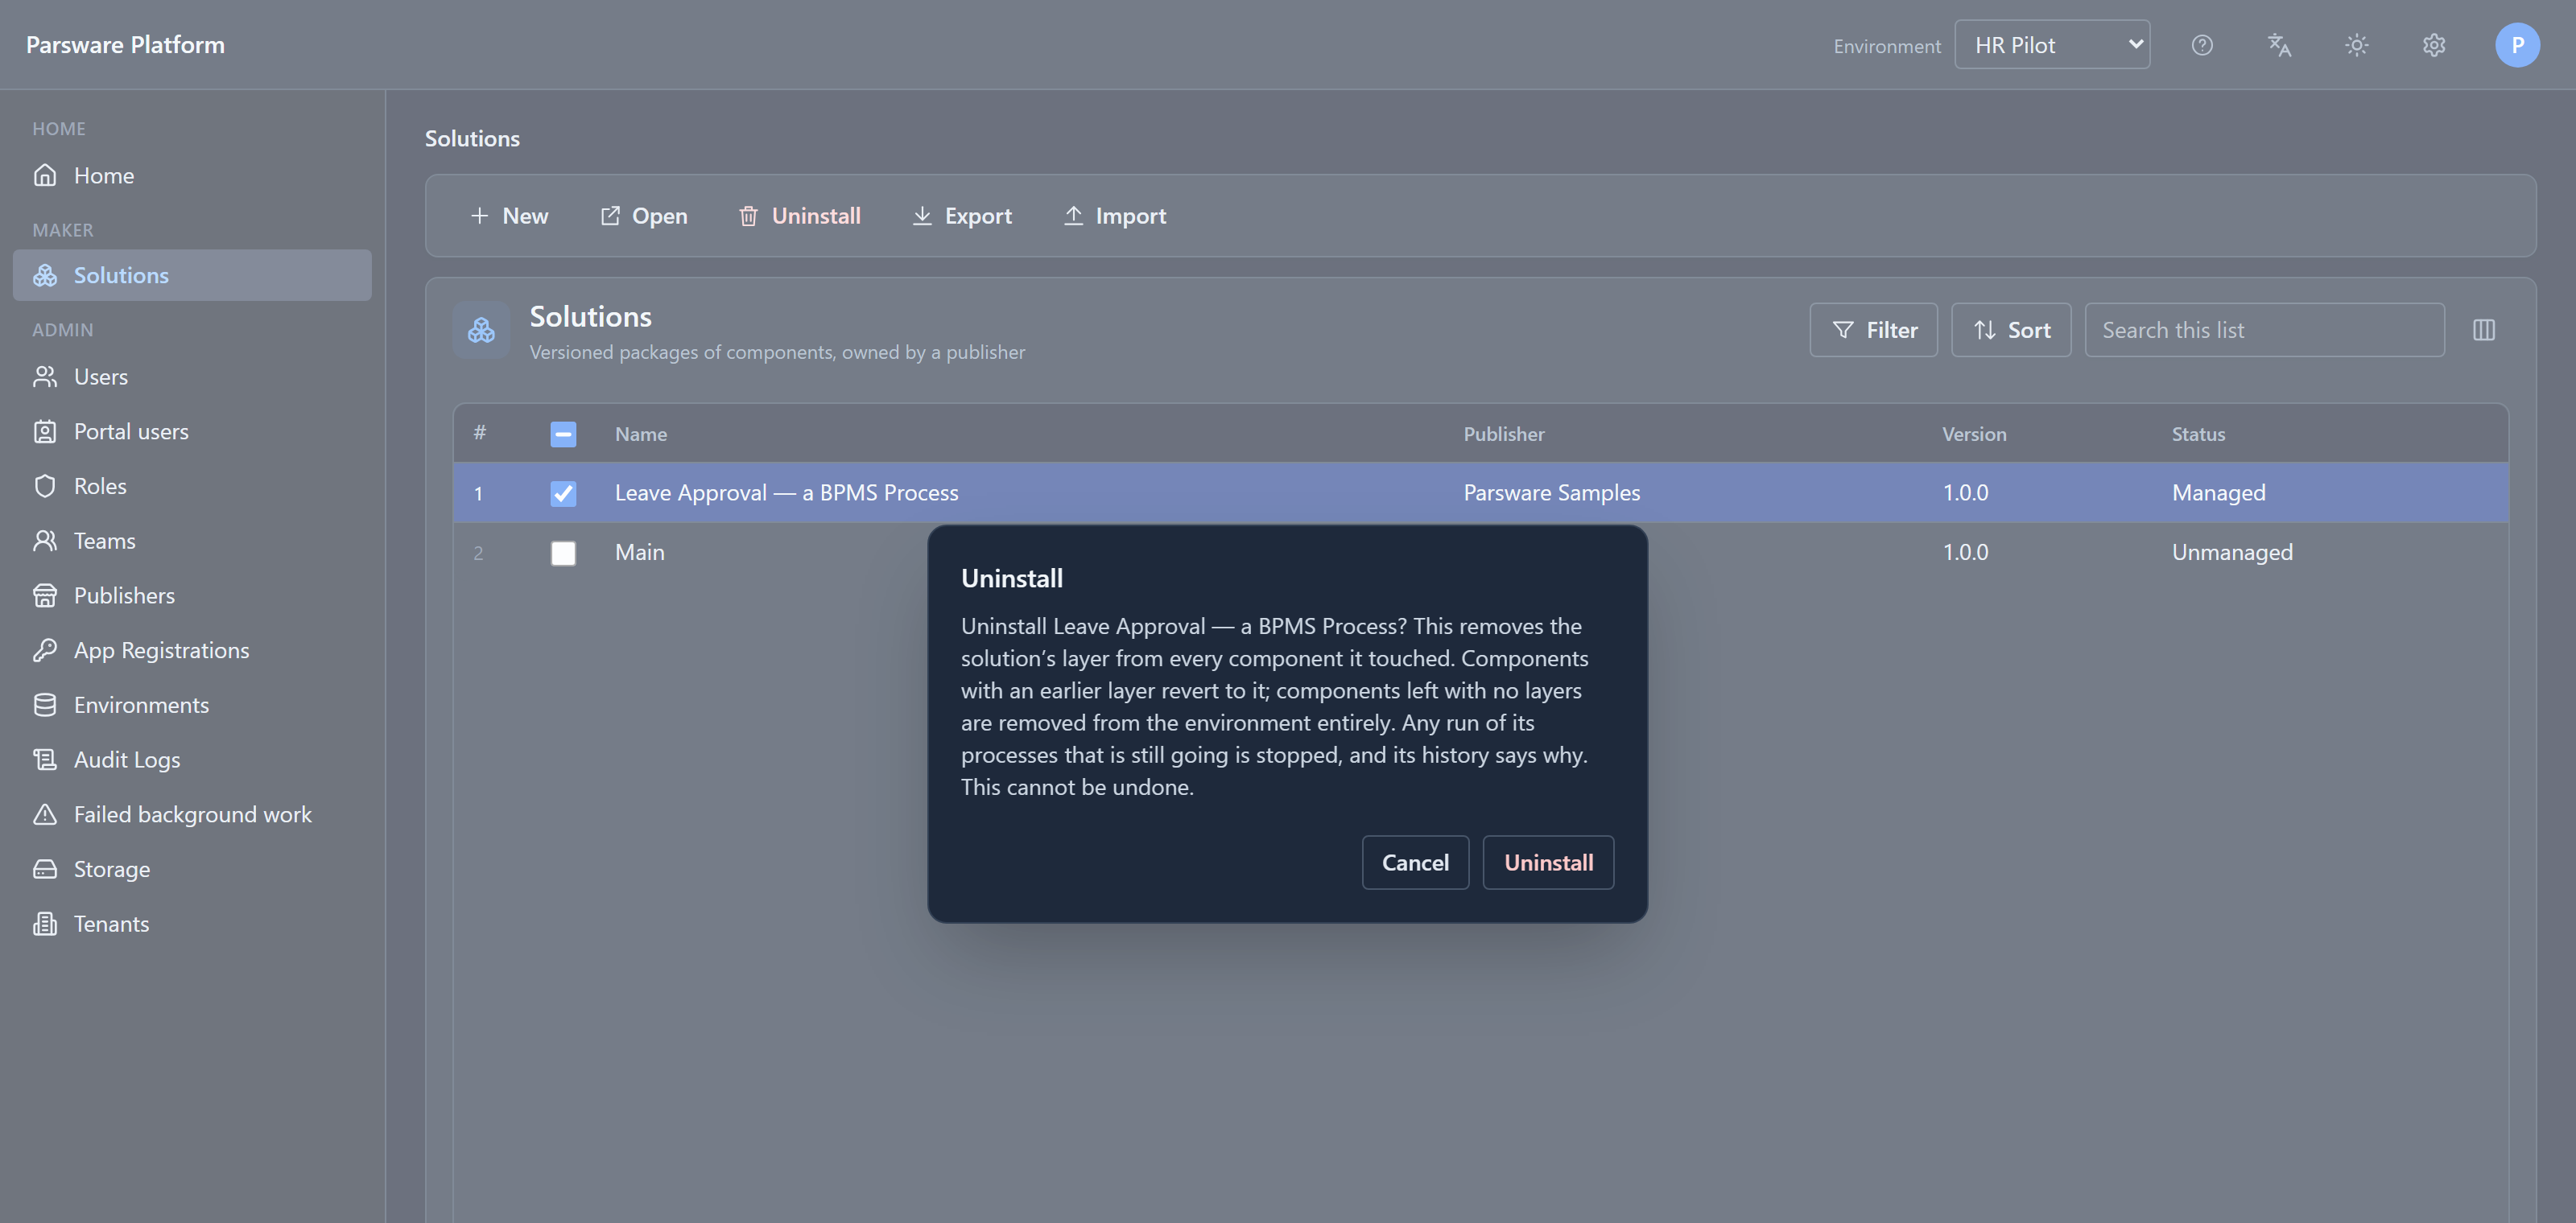Open Solutions in the sidebar
Screen dimensions: 2576x1223
[192, 275]
